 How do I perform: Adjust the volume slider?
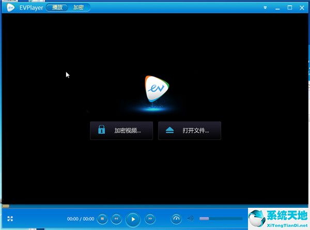(221, 219)
